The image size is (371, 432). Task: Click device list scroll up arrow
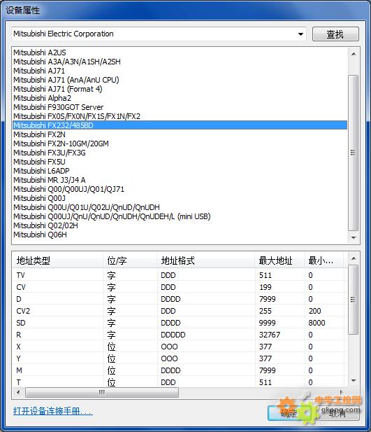354,54
